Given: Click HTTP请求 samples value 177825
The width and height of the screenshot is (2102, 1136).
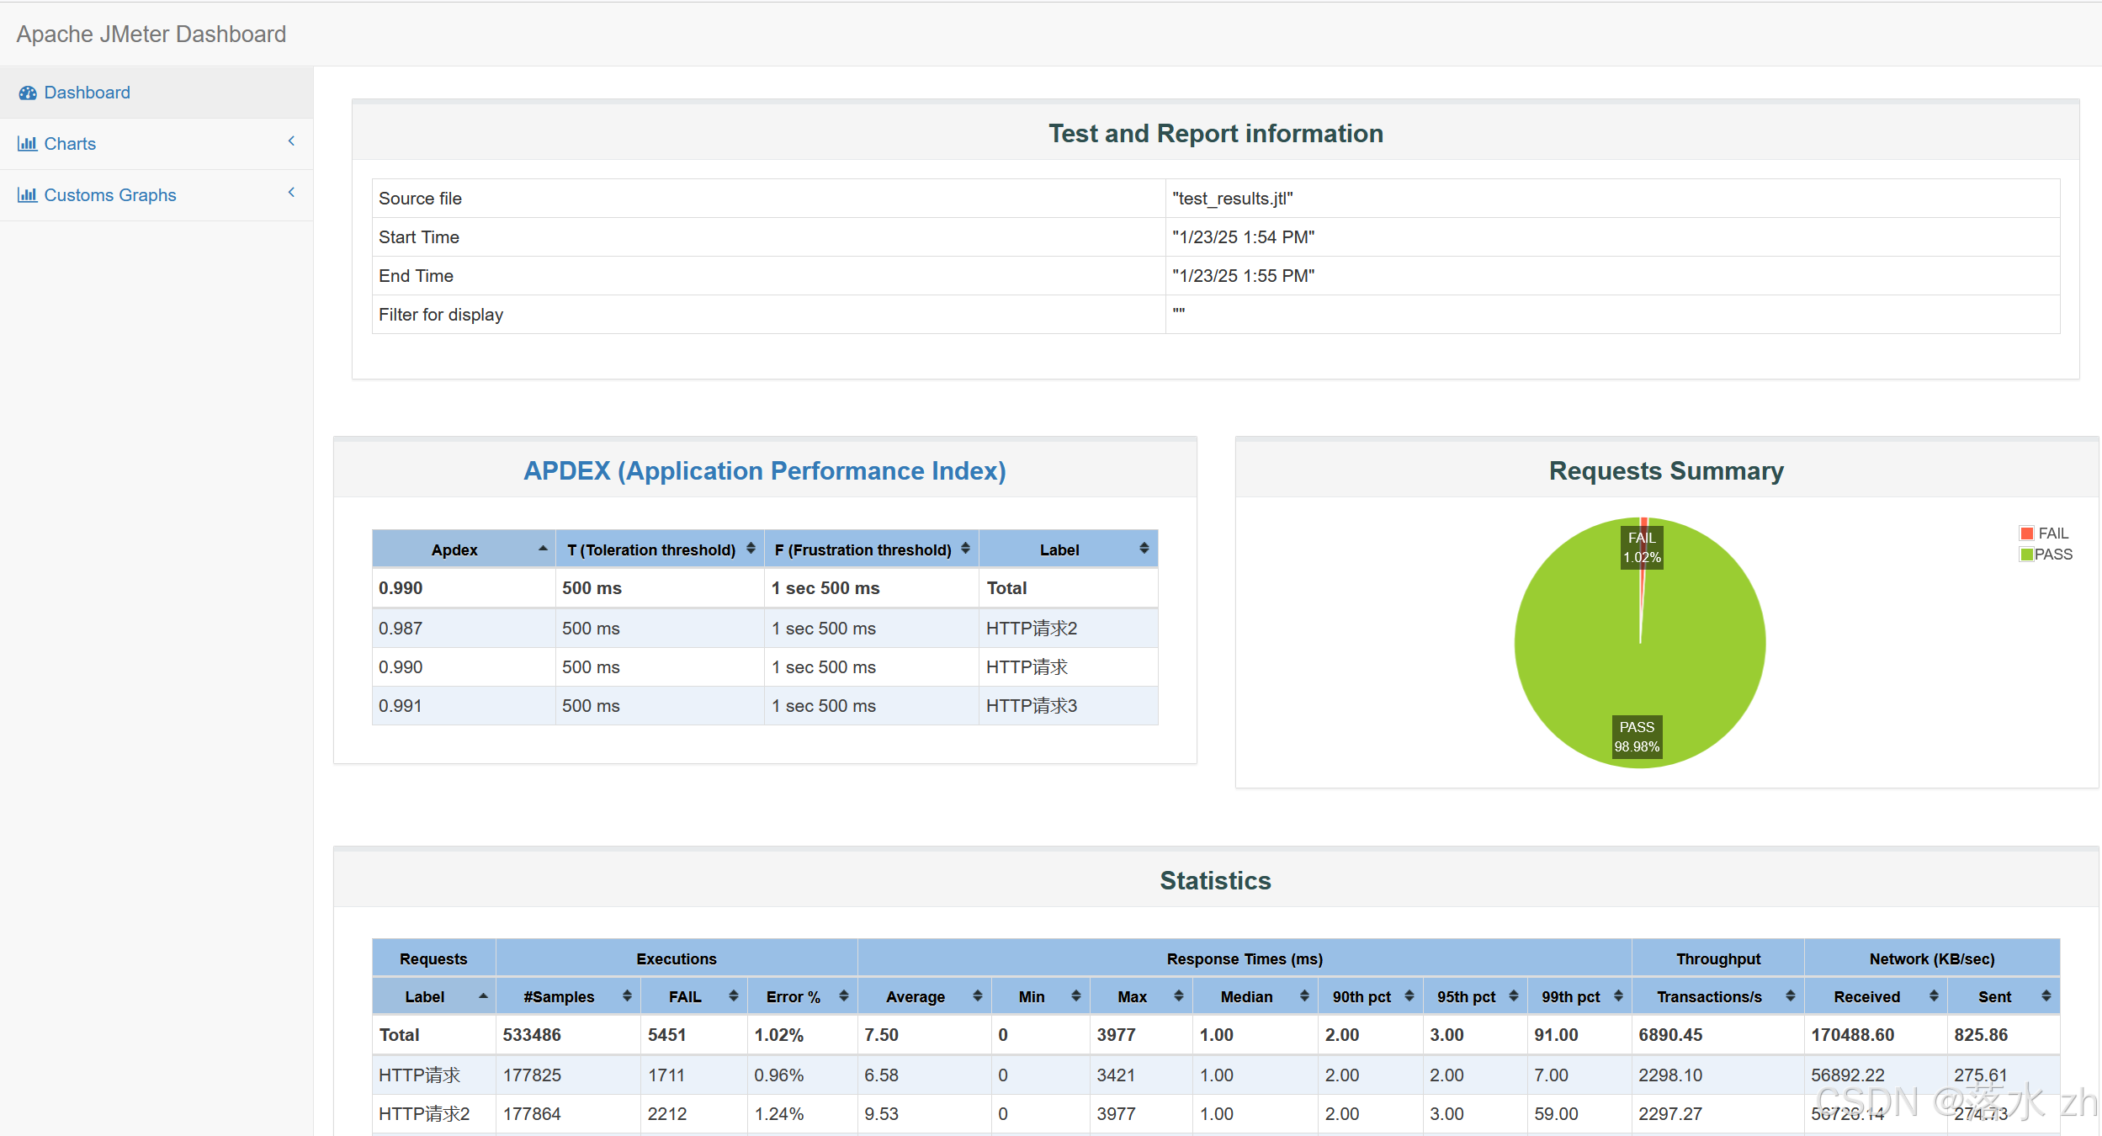Looking at the screenshot, I should [x=532, y=1075].
